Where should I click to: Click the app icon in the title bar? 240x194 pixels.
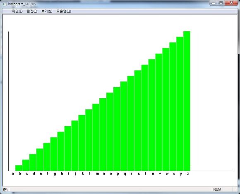[5, 4]
